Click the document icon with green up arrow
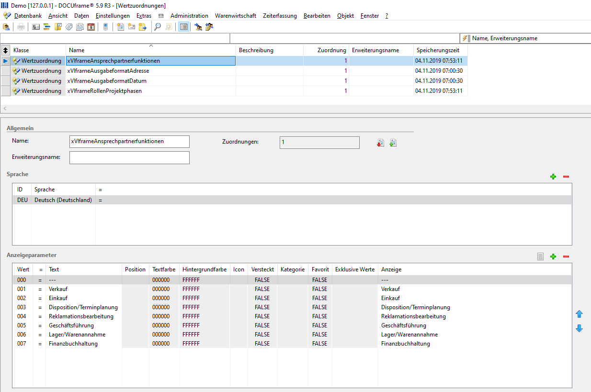Viewport: 591px width, 392px height. click(x=393, y=143)
